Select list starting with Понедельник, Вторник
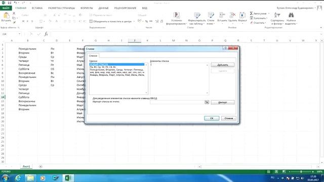 click(117, 70)
